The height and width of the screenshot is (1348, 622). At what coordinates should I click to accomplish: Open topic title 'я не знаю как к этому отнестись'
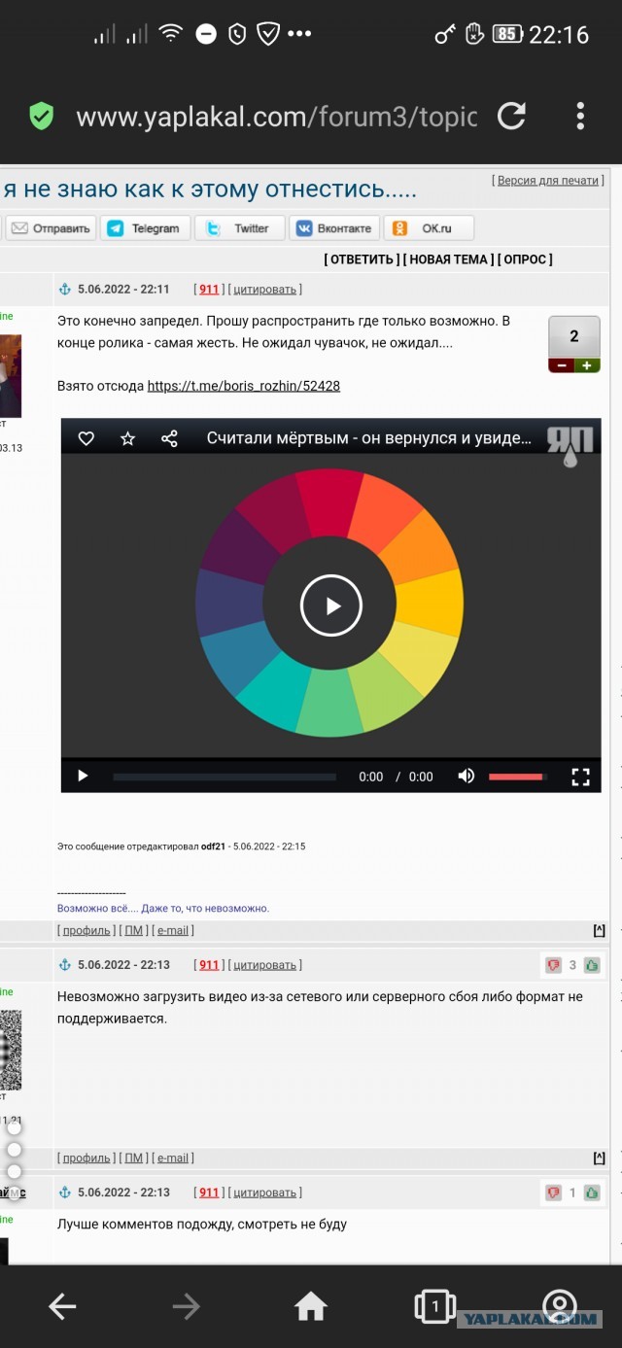click(x=210, y=190)
